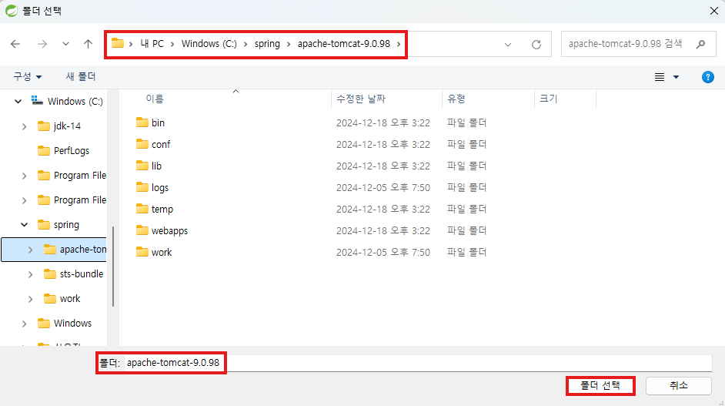Click the logs date '2024-12-05 오후 7:50'
The image size is (725, 406).
pos(383,187)
